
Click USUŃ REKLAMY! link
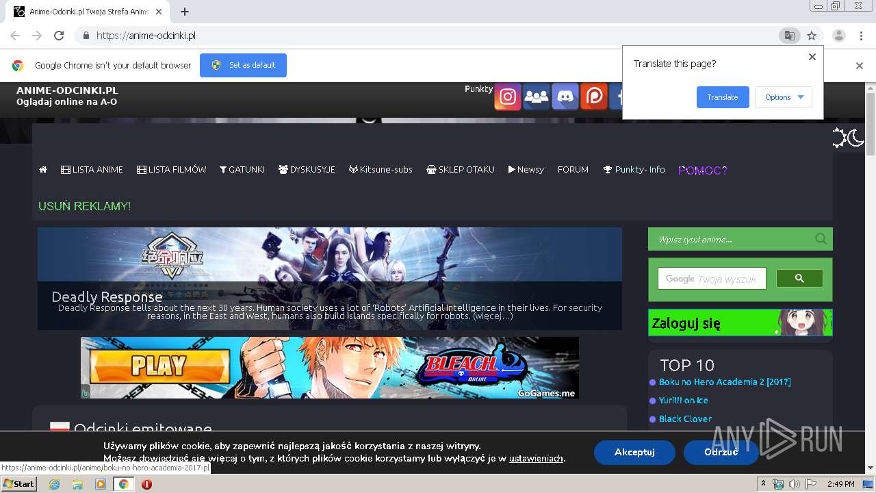pos(84,206)
